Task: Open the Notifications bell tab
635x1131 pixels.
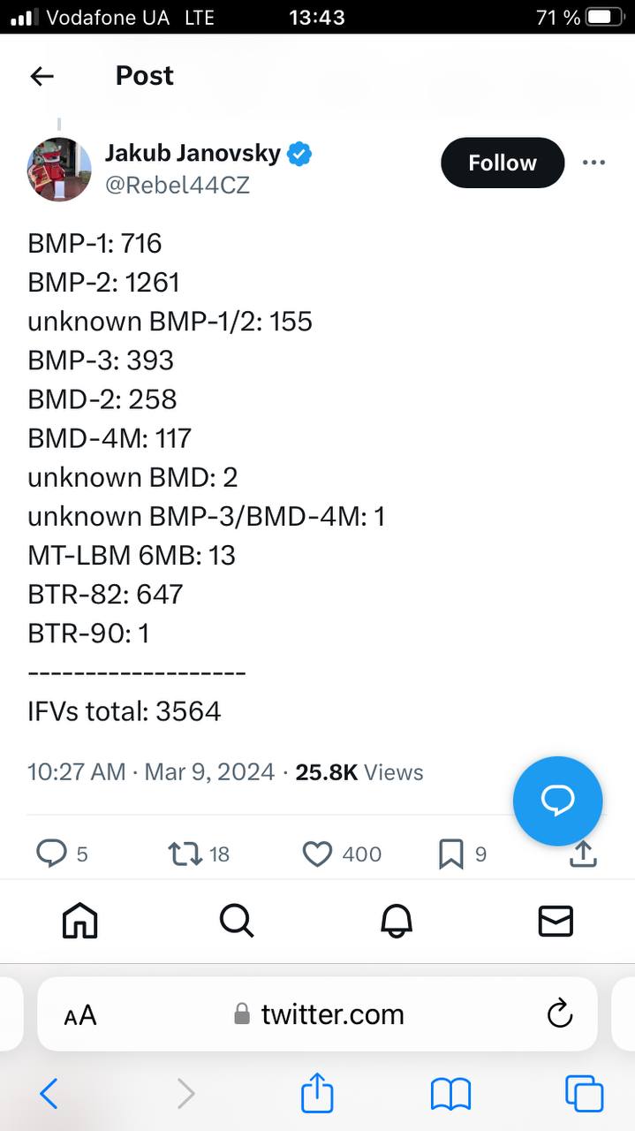Action: pos(397,922)
